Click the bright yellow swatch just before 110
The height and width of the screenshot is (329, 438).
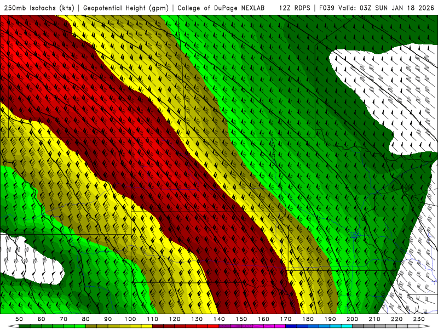tap(147, 326)
